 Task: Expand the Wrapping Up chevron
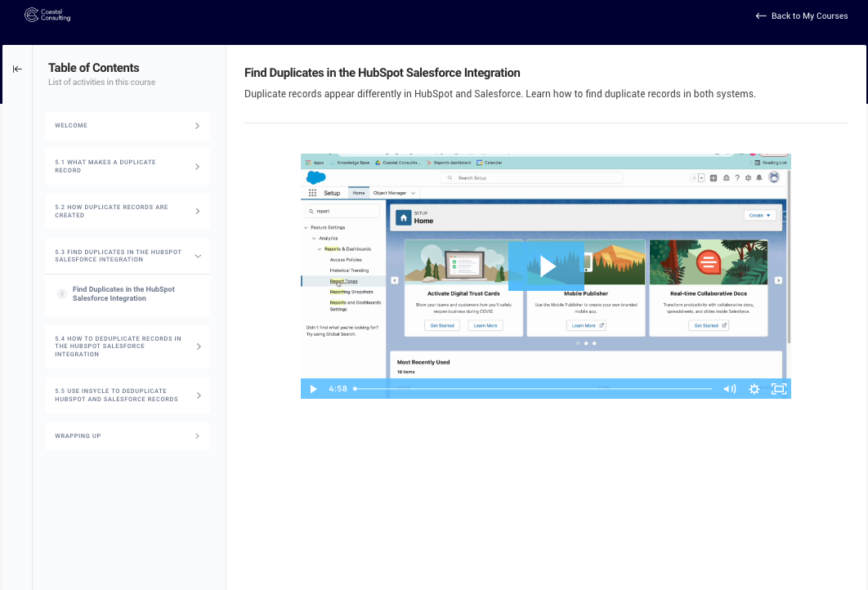pyautogui.click(x=197, y=436)
